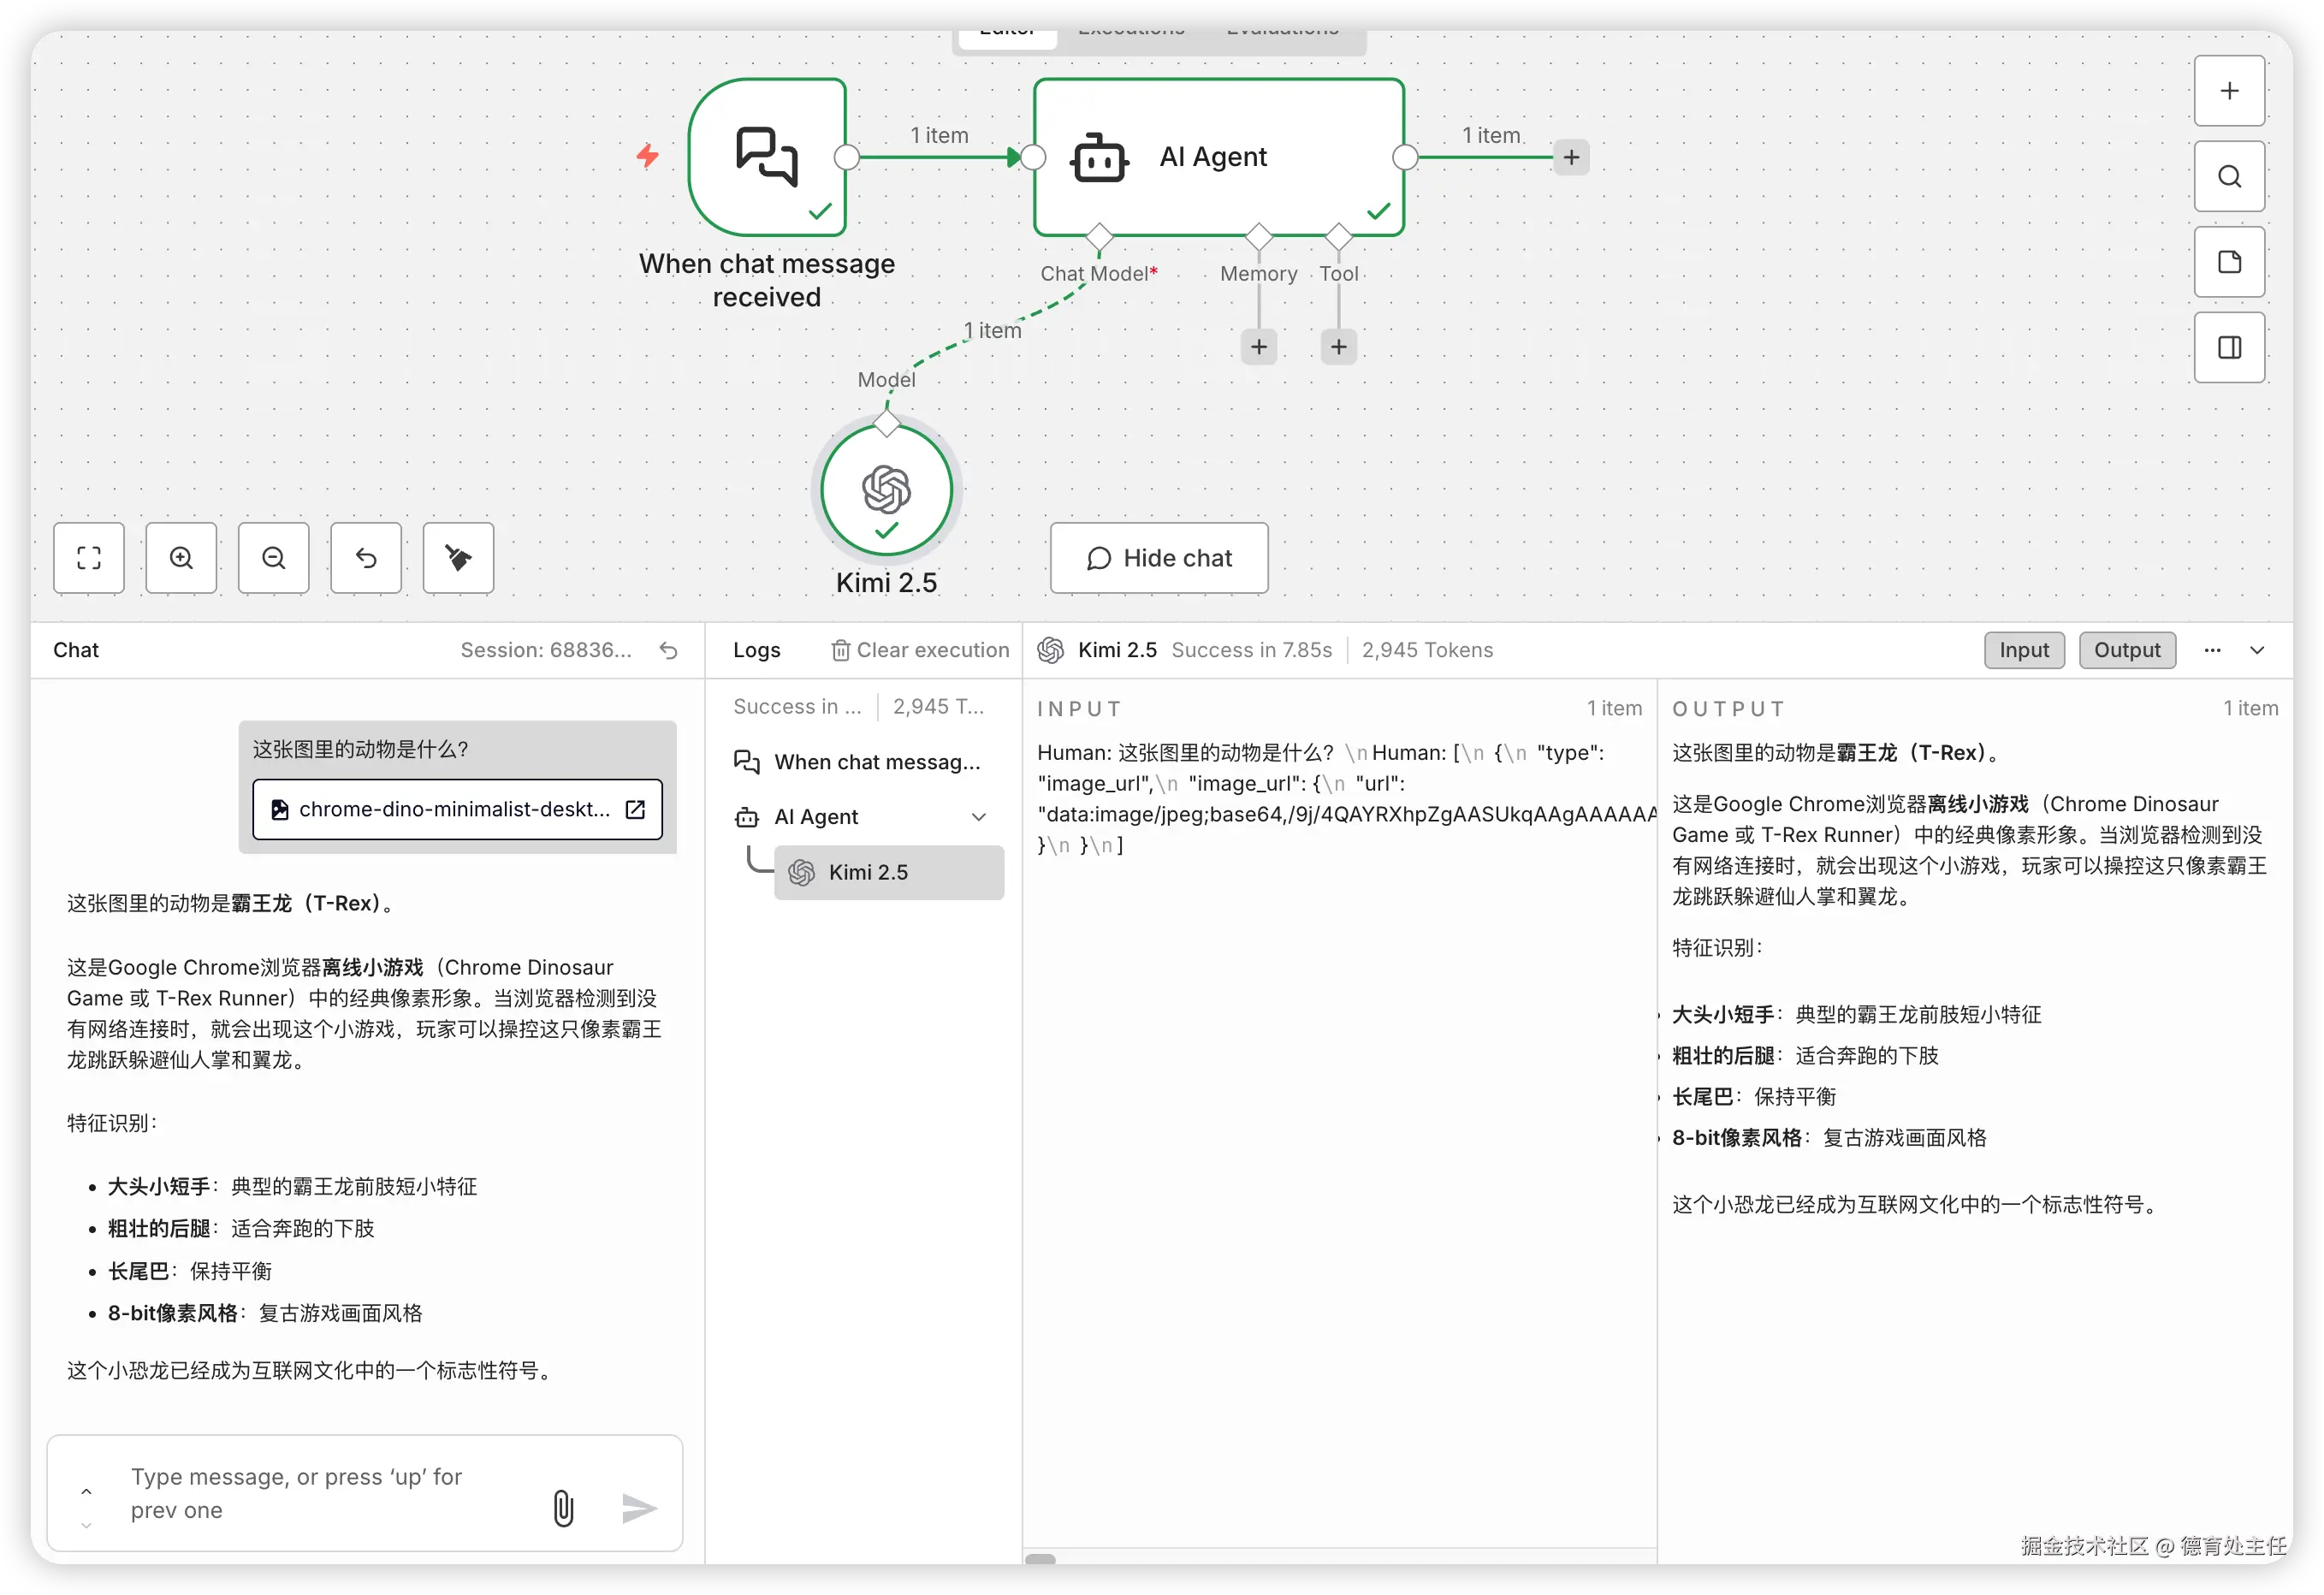The width and height of the screenshot is (2324, 1595).
Task: Open the three-dots log options menu
Action: pos(2212,650)
